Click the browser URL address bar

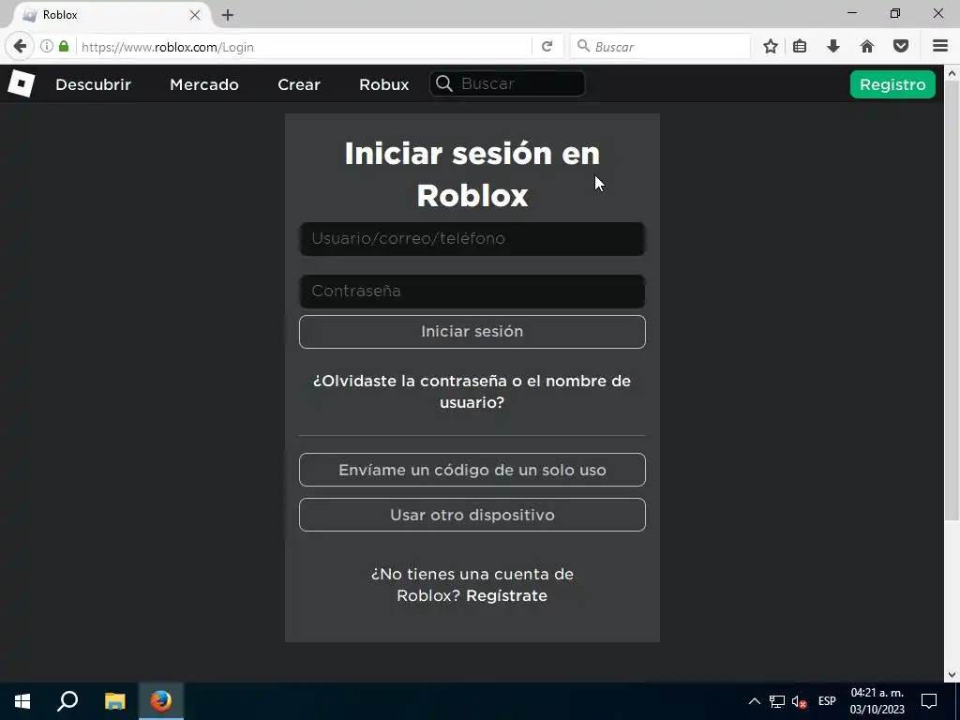pyautogui.click(x=304, y=47)
